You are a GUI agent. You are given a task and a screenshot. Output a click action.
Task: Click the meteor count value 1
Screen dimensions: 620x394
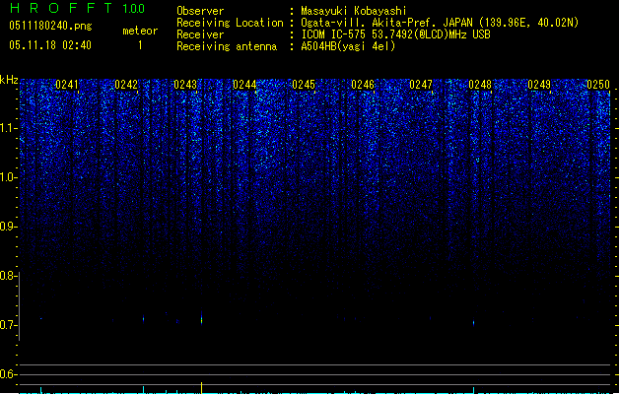(140, 45)
